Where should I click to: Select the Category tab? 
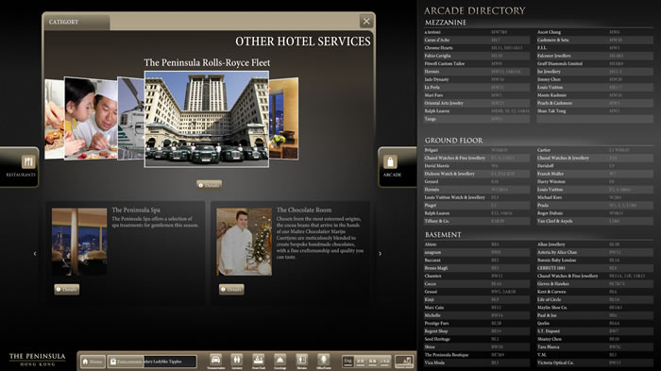click(76, 22)
